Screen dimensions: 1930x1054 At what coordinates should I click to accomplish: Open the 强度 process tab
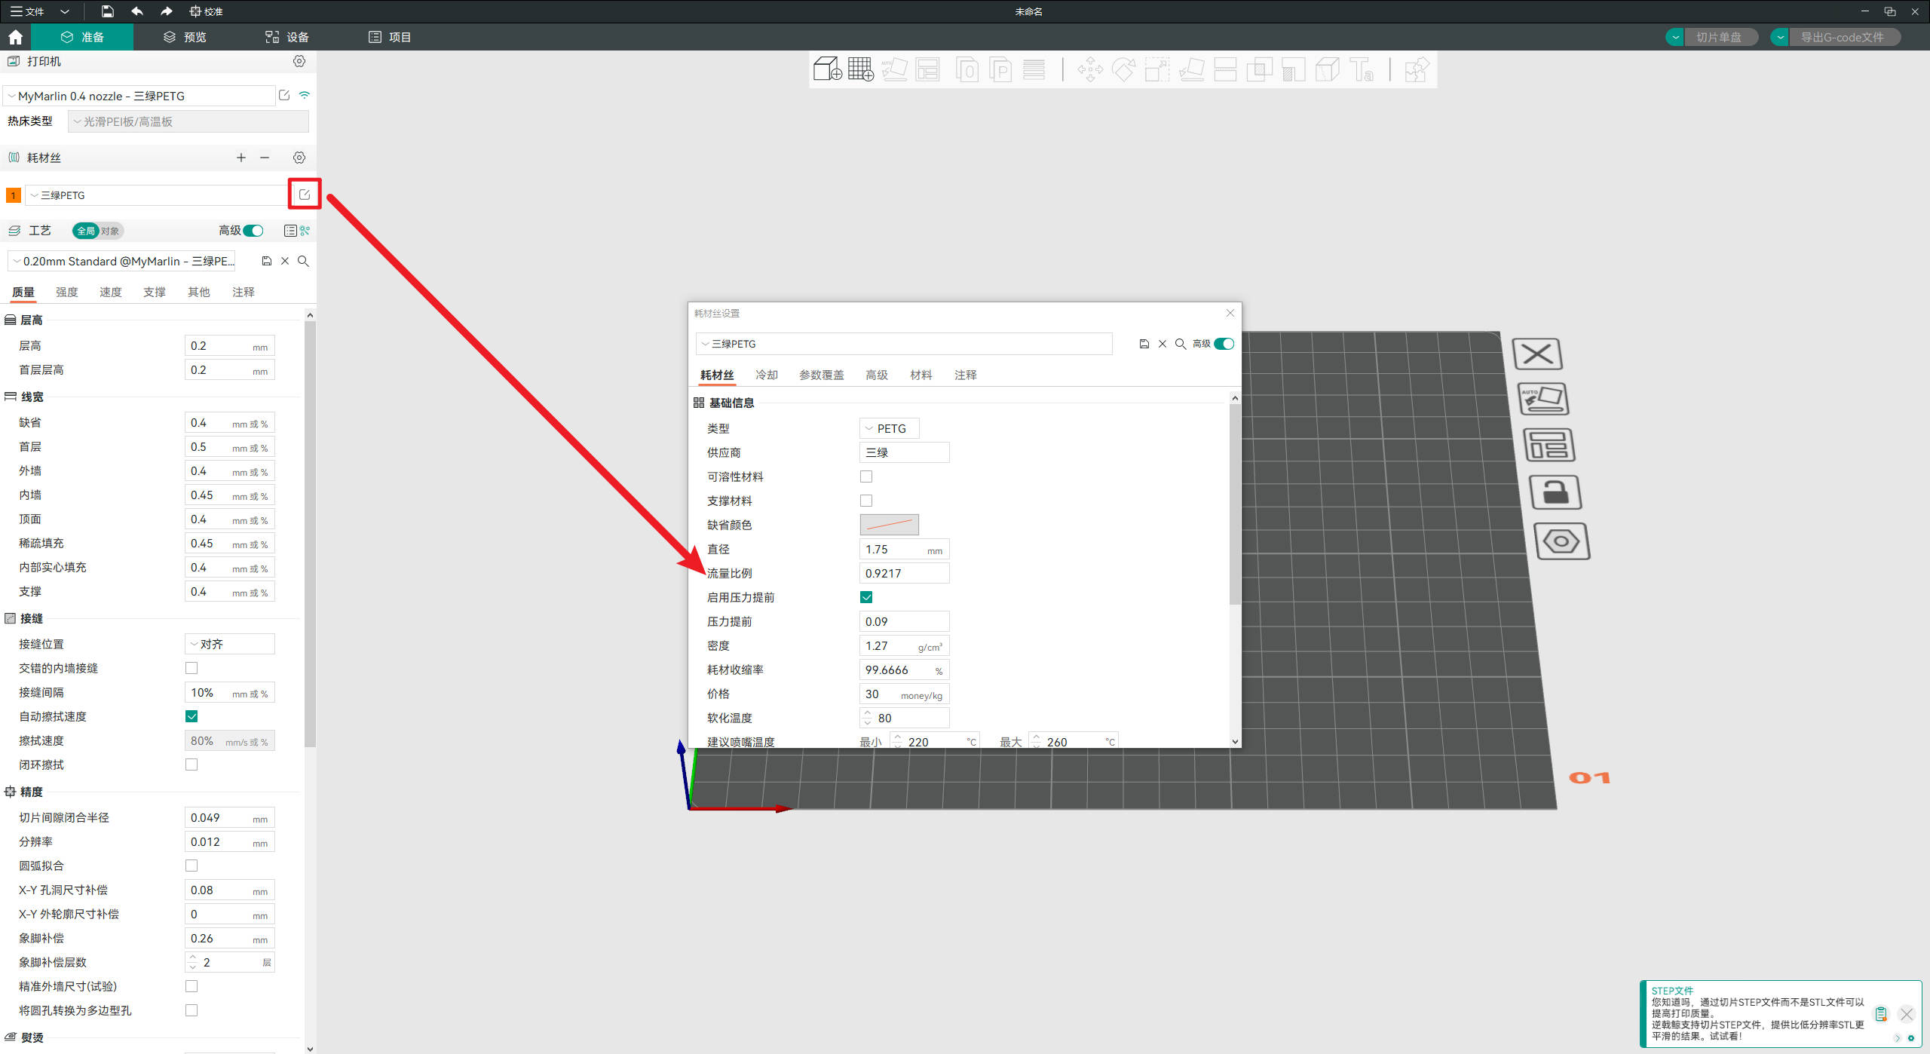pyautogui.click(x=67, y=292)
